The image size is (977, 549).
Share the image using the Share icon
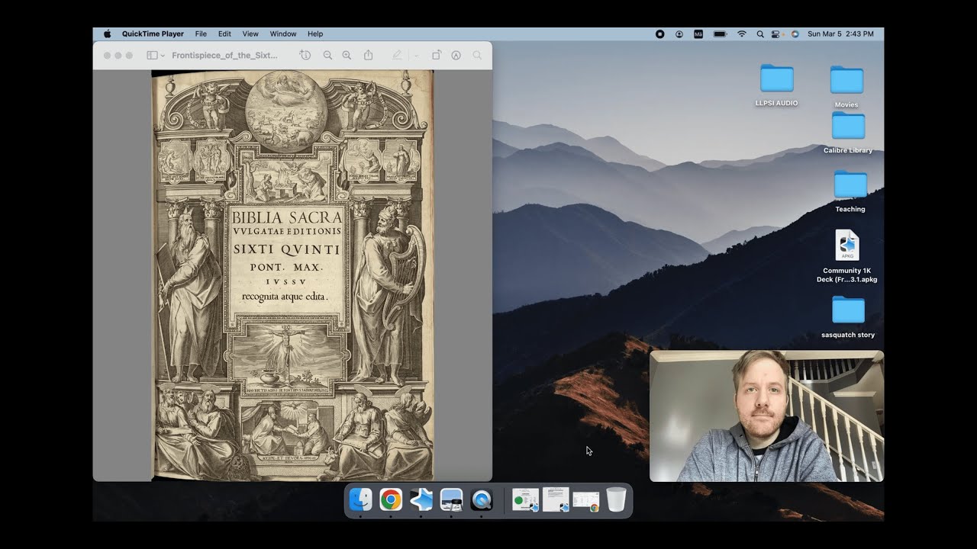pos(368,56)
